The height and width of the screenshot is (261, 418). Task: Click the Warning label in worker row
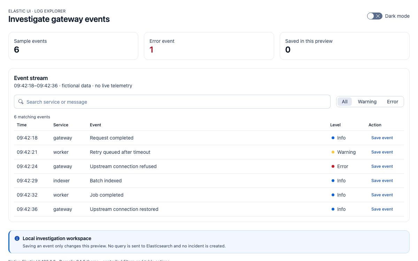coord(347,152)
